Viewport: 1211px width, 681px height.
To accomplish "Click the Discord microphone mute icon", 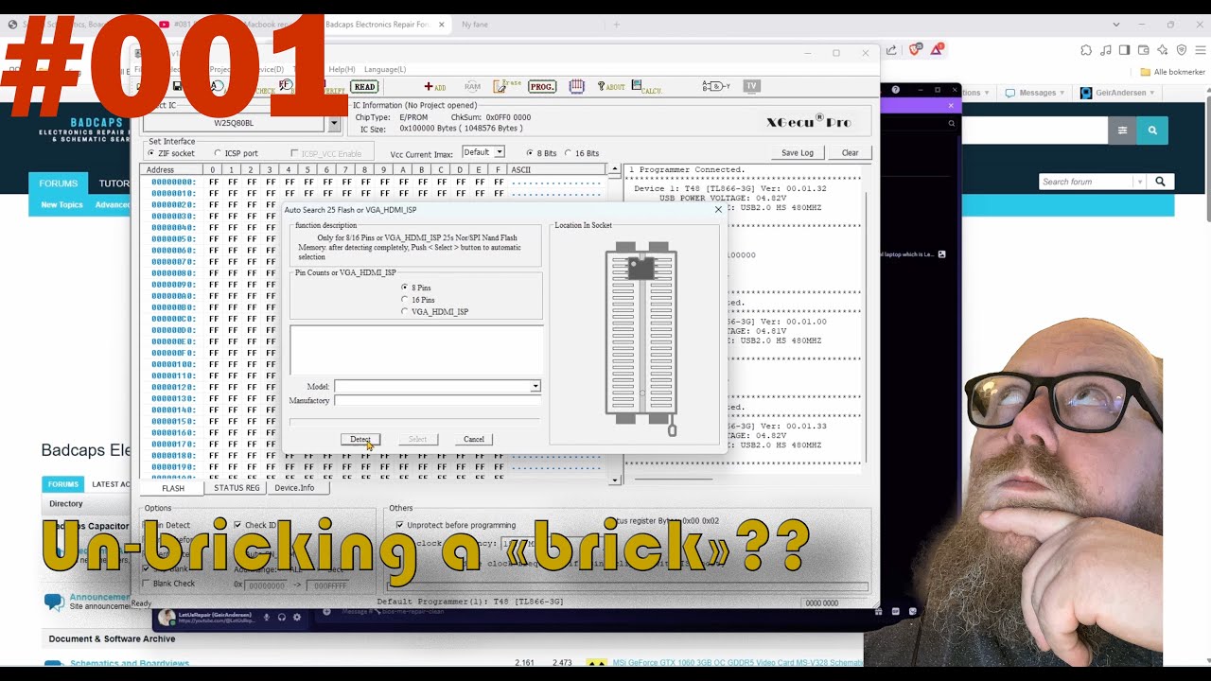I will pyautogui.click(x=266, y=618).
